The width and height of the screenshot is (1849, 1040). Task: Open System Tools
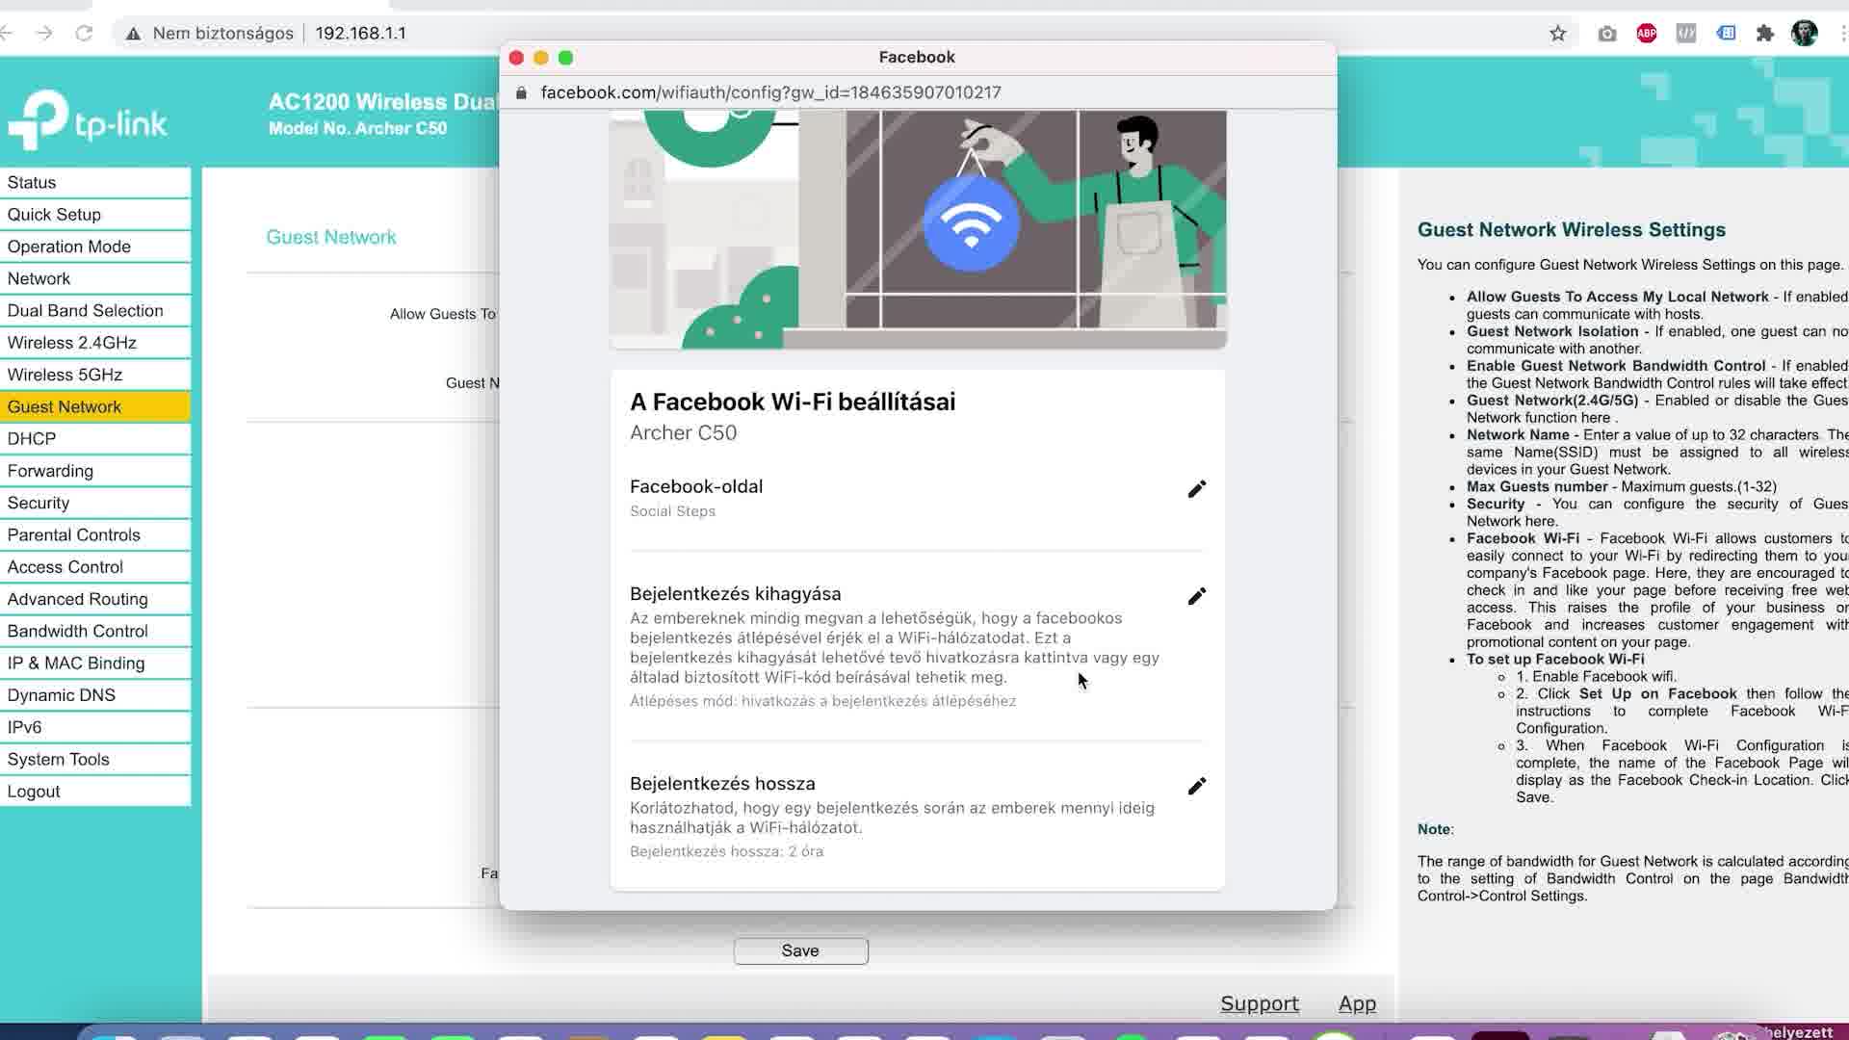[95, 760]
